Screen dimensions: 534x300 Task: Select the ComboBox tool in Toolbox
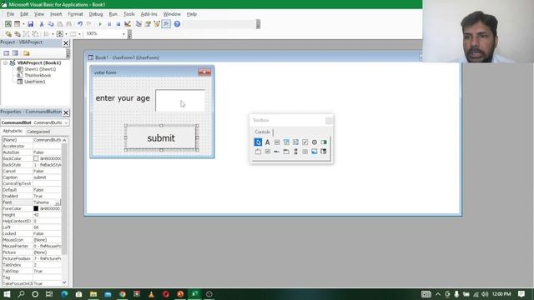[286, 142]
